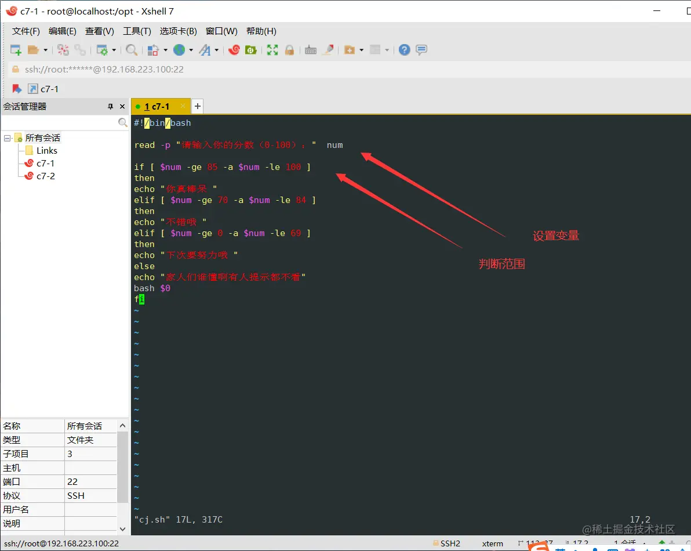Pin the 会话管理器 panel
The width and height of the screenshot is (691, 551).
point(110,107)
